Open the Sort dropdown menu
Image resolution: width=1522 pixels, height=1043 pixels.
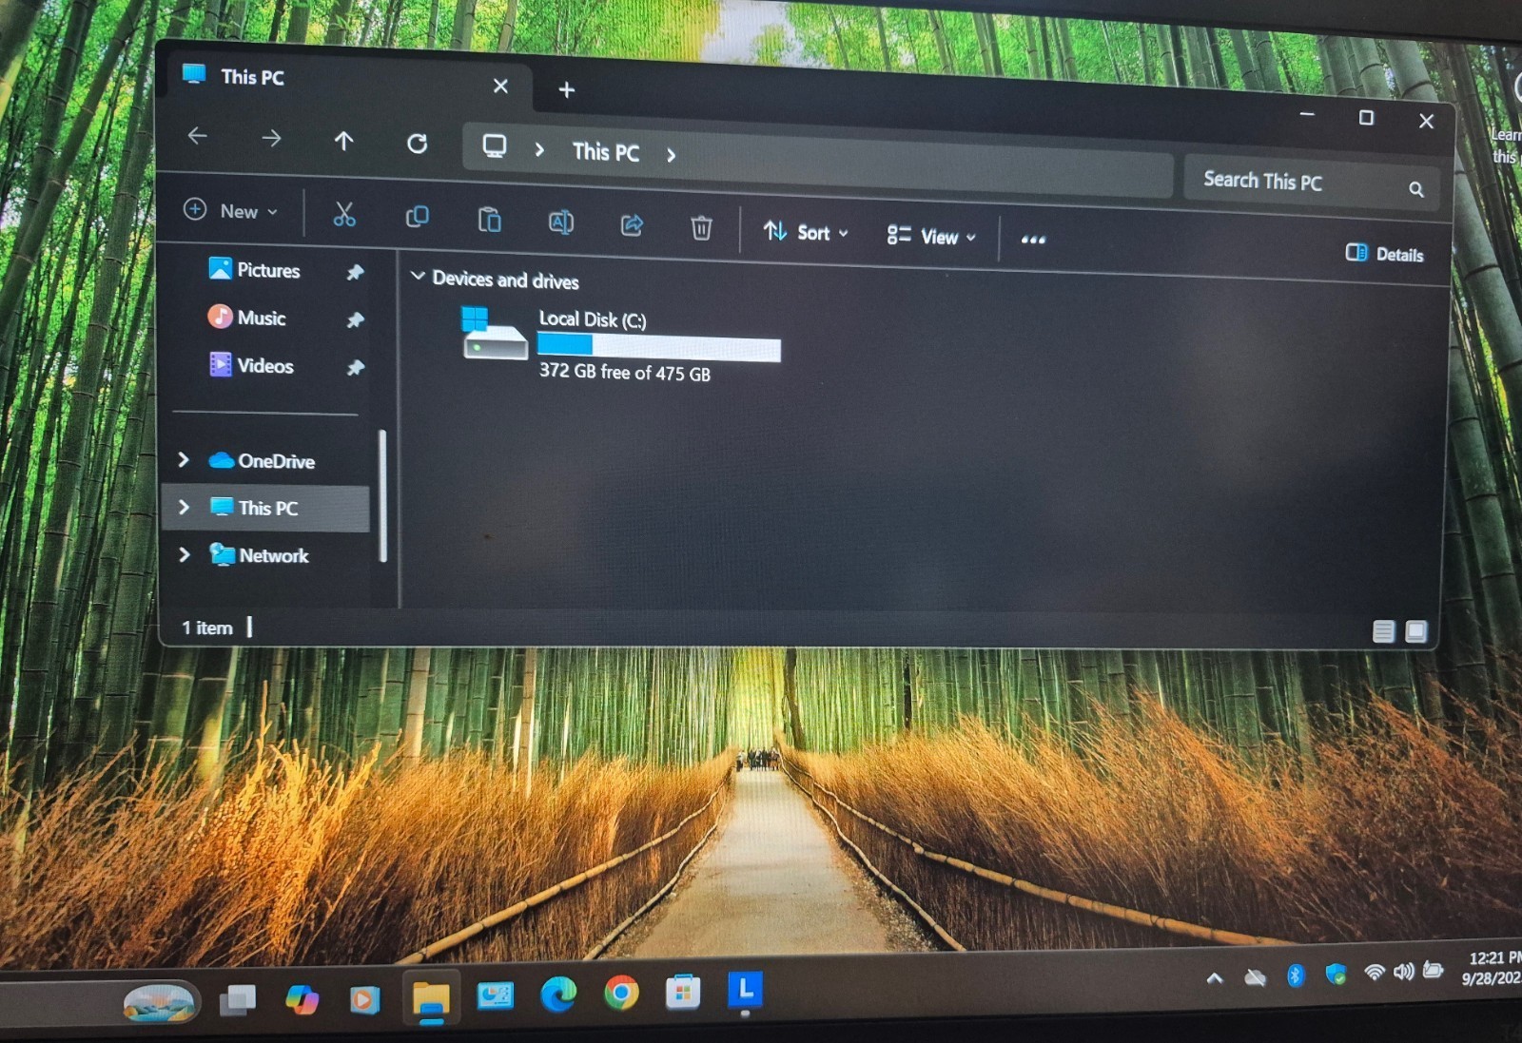(806, 232)
